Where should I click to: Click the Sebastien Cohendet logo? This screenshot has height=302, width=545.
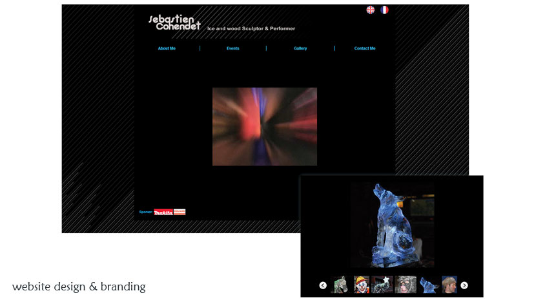(174, 23)
